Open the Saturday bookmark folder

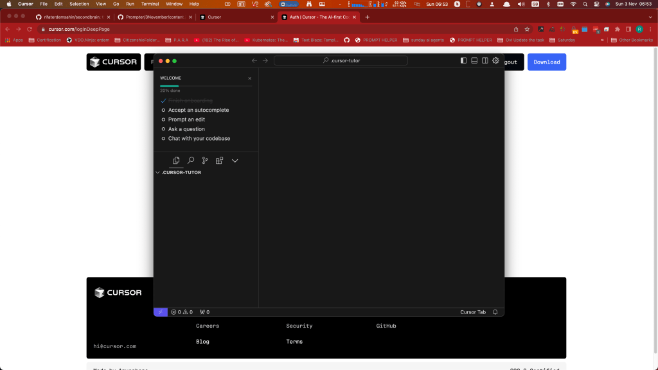tap(562, 40)
